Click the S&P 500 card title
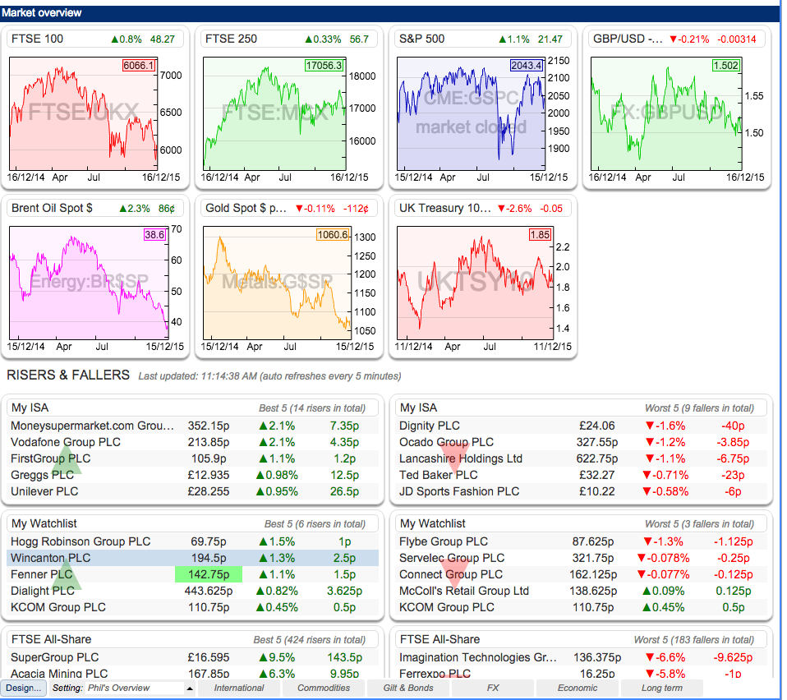 pyautogui.click(x=421, y=39)
